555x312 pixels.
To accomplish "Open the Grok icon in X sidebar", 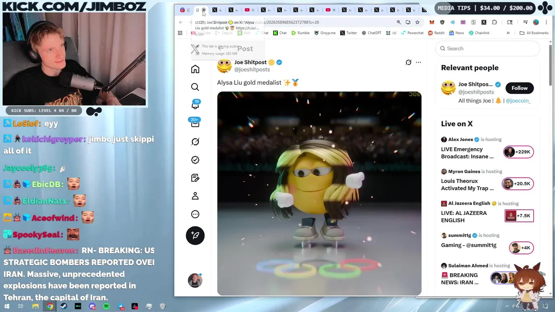I will tap(195, 142).
